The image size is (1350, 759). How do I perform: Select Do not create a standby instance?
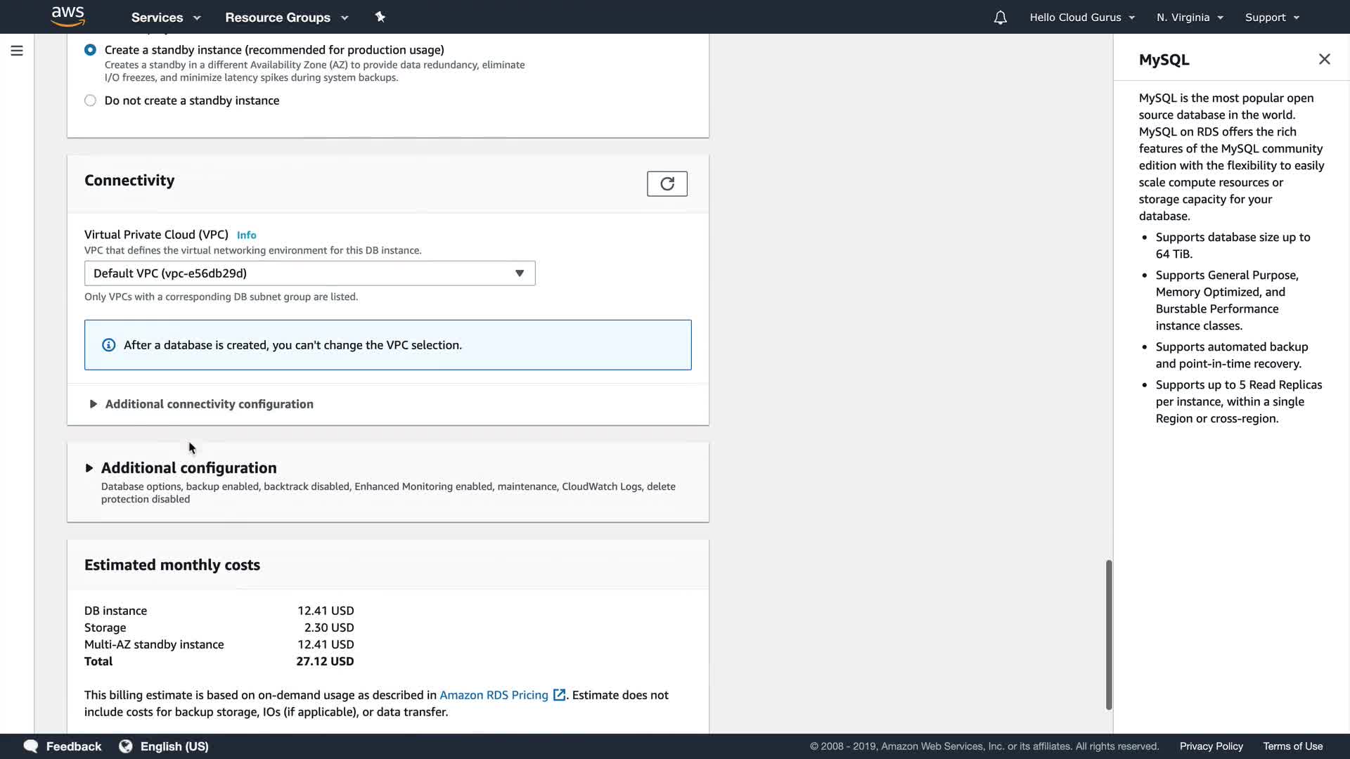91,100
